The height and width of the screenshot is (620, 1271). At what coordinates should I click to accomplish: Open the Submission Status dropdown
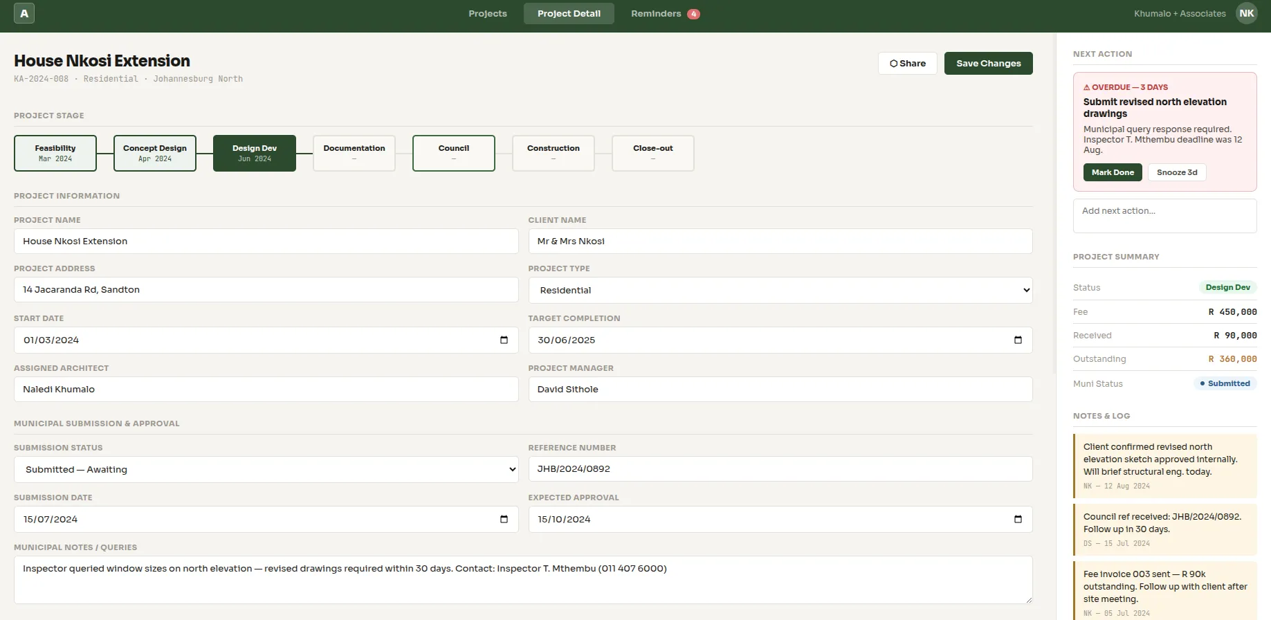click(266, 469)
